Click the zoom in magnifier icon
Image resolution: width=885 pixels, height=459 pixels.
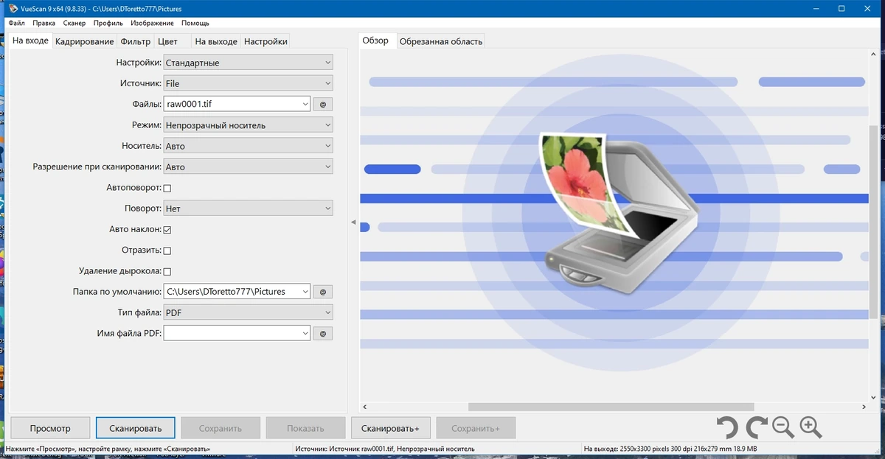(x=811, y=427)
